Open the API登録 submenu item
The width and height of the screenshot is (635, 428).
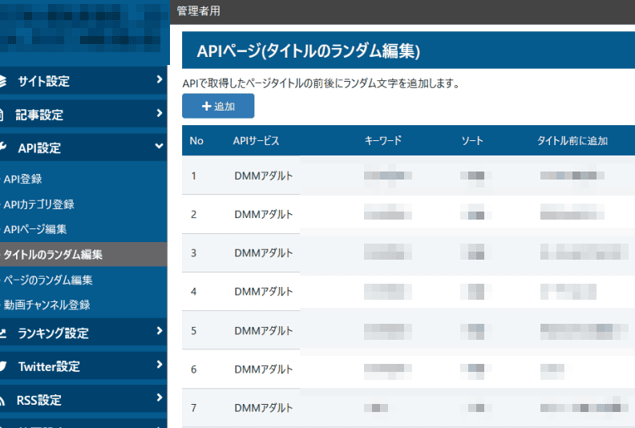[22, 179]
